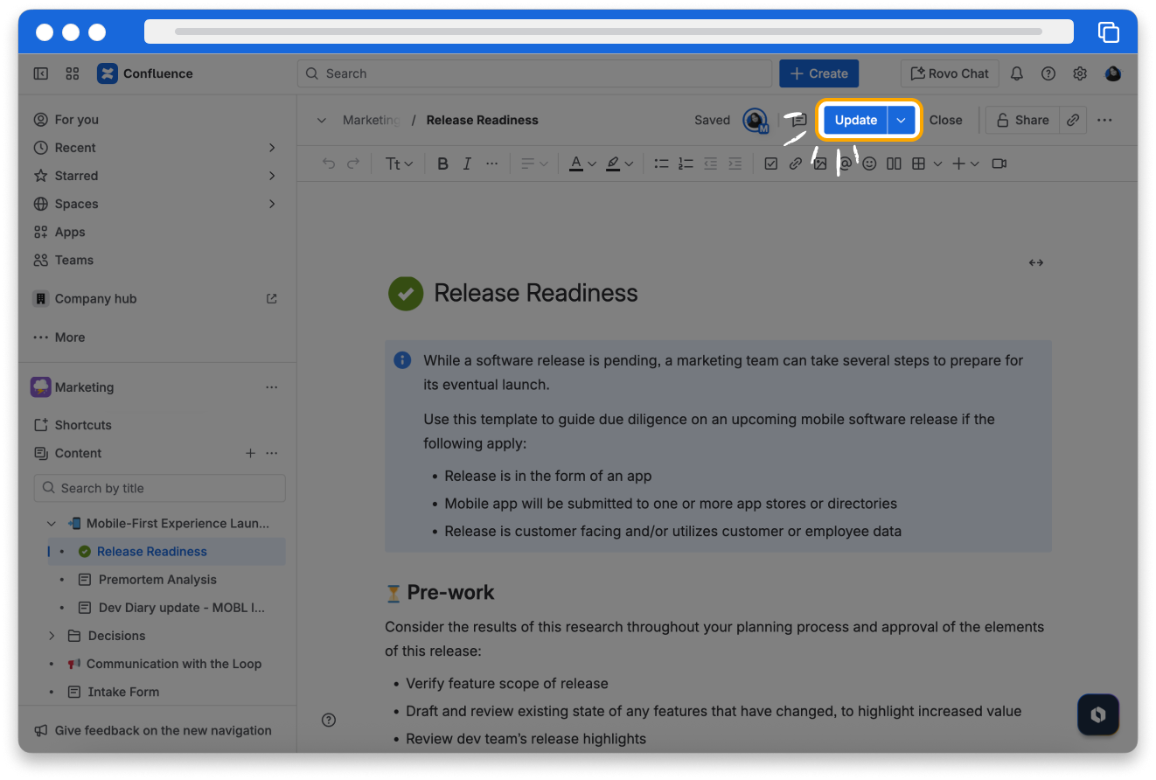Click the Share button
The height and width of the screenshot is (780, 1156).
pyautogui.click(x=1022, y=121)
